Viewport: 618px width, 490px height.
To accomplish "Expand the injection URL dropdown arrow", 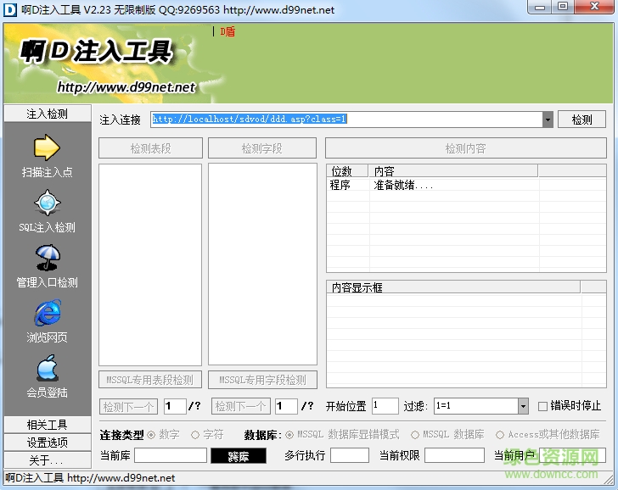I will point(548,120).
